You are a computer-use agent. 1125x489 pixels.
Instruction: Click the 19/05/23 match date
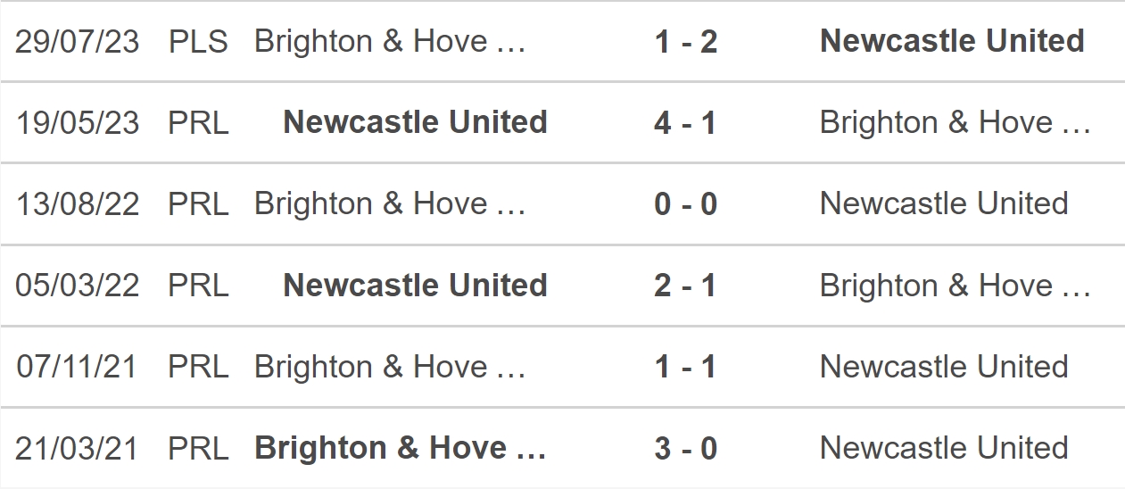(x=78, y=122)
